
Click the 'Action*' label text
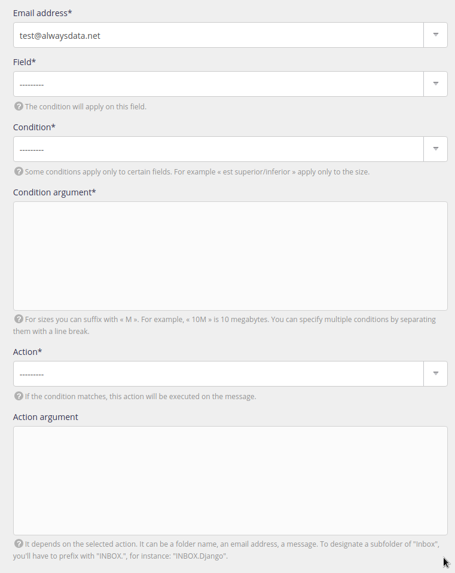click(x=28, y=352)
